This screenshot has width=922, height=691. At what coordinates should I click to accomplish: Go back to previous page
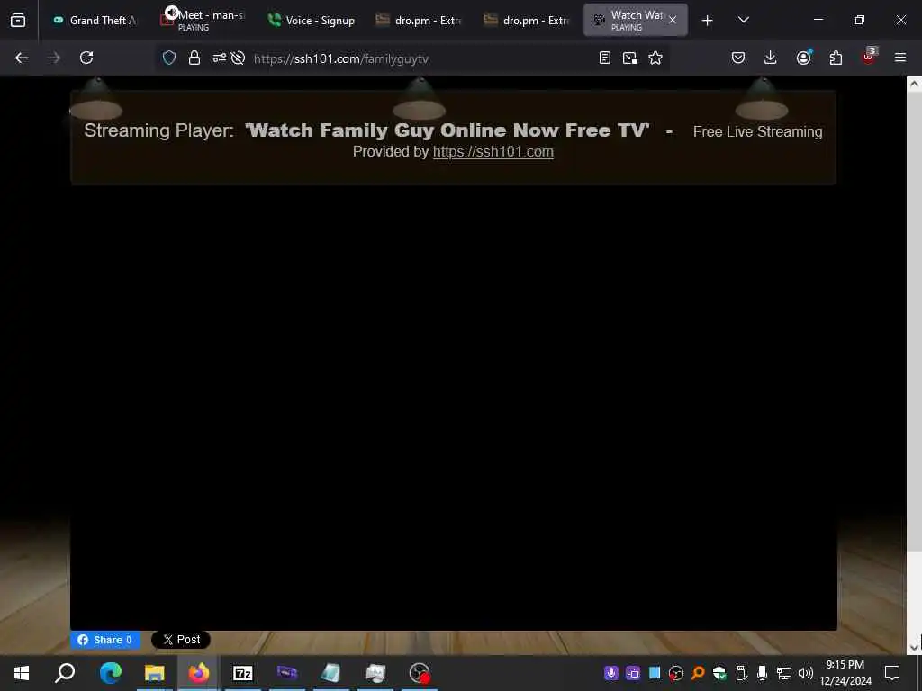coord(22,58)
